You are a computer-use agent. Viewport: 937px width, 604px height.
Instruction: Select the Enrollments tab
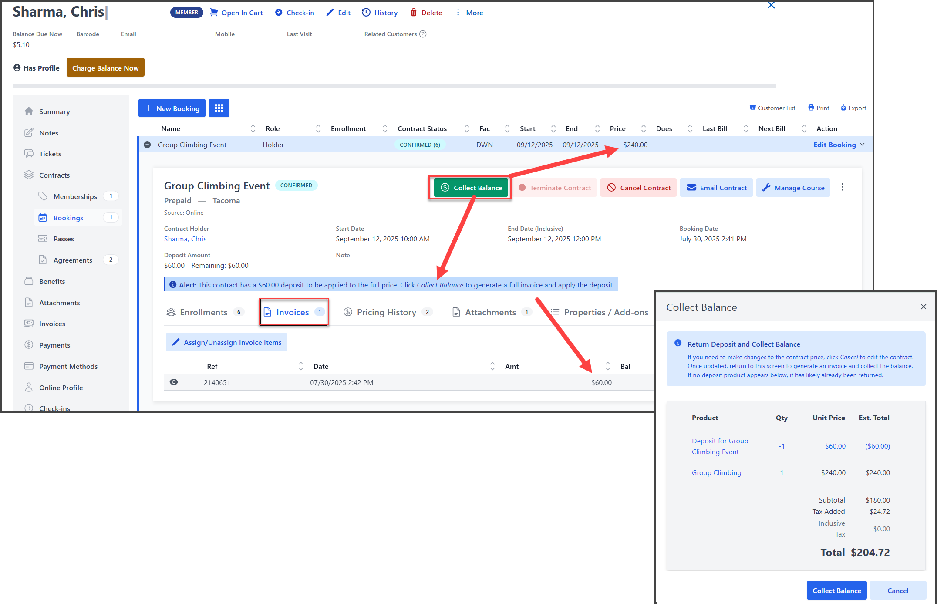pyautogui.click(x=203, y=312)
